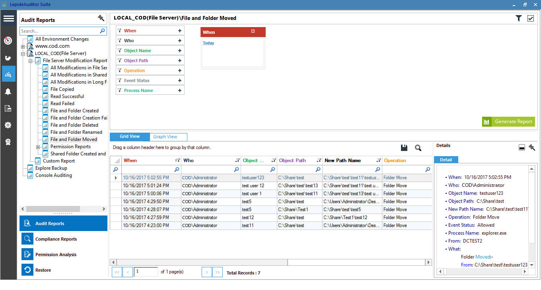This screenshot has width=541, height=290.
Task: Go to the previous page
Action: coord(128,272)
